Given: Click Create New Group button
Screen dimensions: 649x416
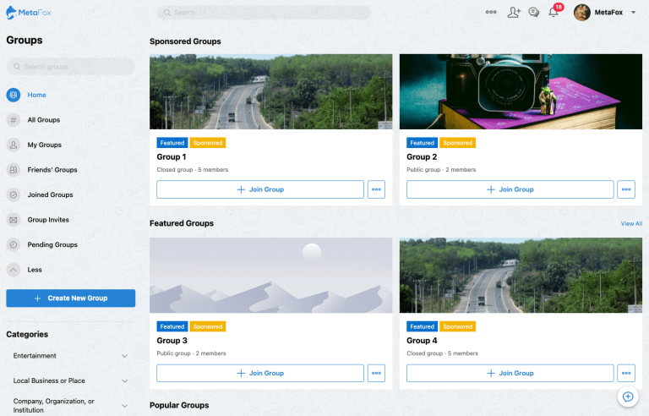Looking at the screenshot, I should 71,298.
